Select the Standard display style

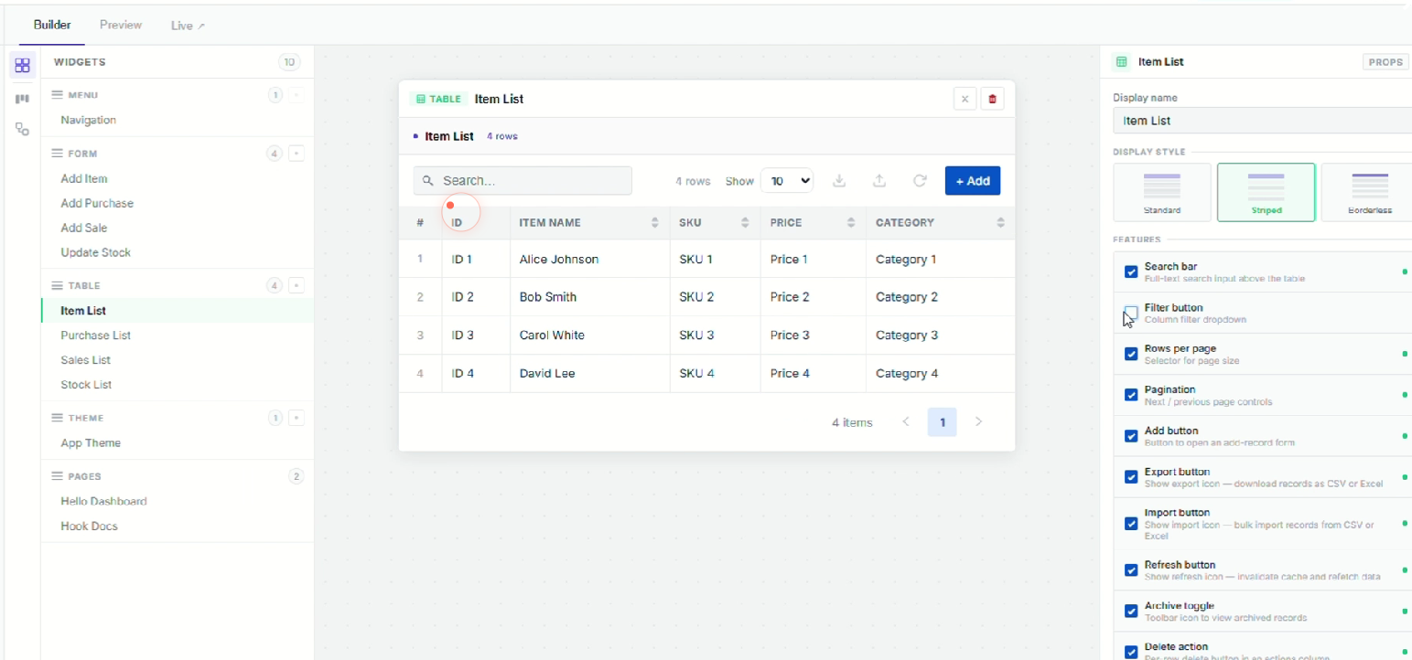point(1162,192)
